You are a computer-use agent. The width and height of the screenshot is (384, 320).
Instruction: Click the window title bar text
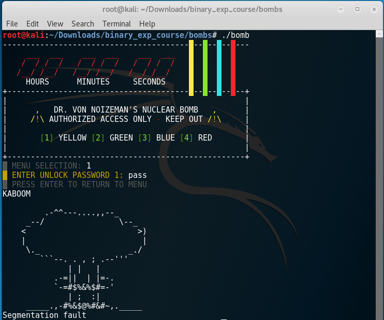tap(192, 9)
